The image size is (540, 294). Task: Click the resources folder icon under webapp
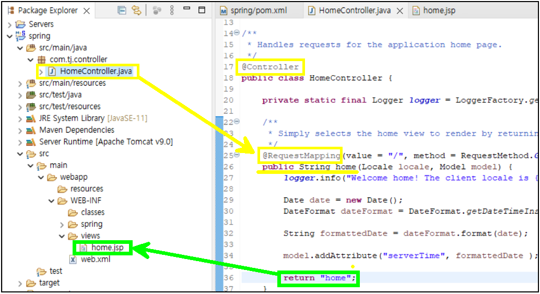coord(62,189)
